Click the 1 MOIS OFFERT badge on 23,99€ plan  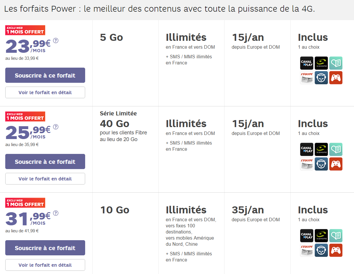(25, 30)
